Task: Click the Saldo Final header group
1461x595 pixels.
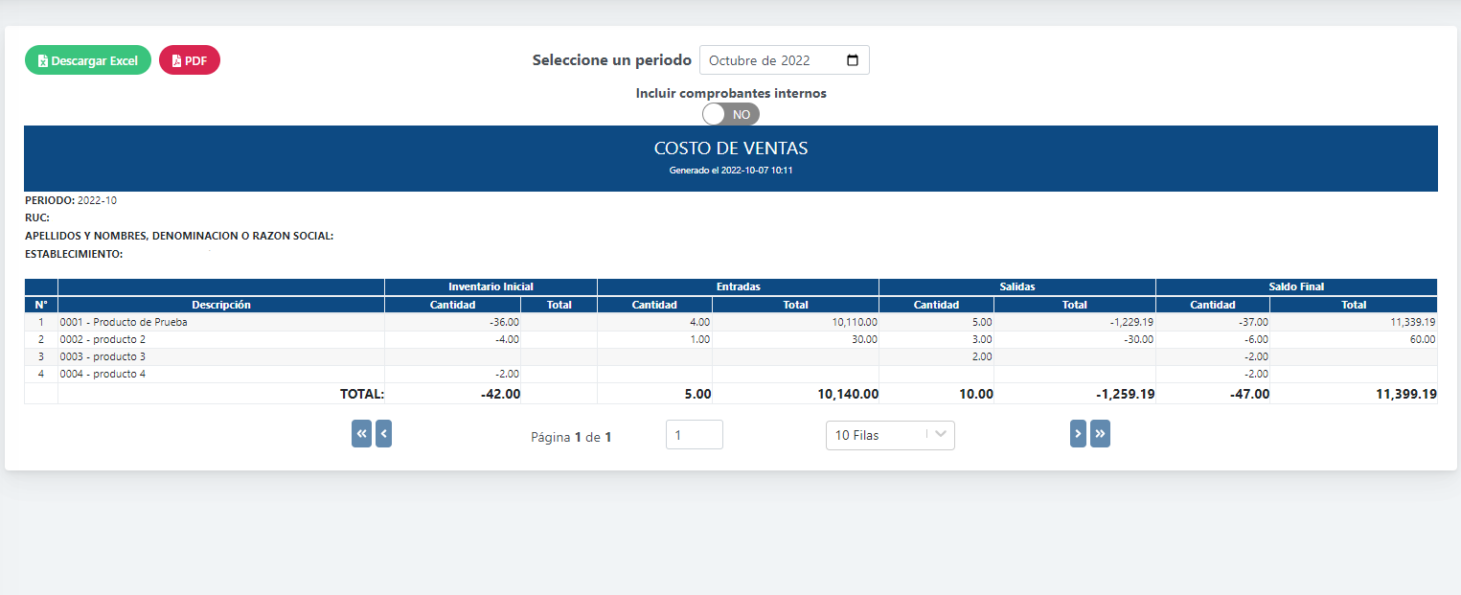Action: (1296, 286)
